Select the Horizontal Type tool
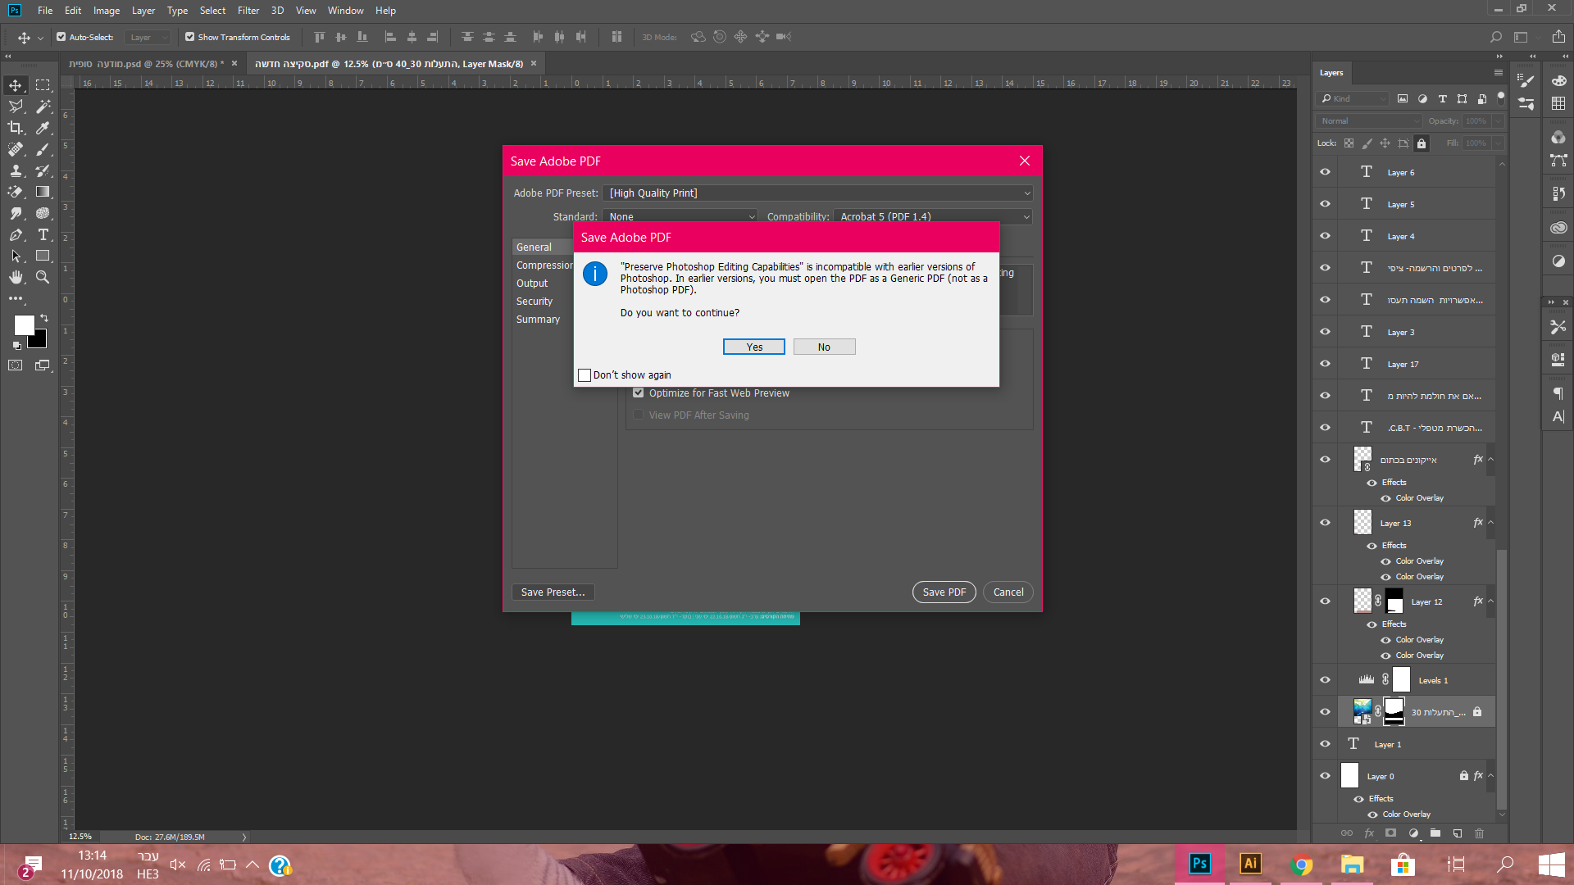1574x885 pixels. coord(43,234)
